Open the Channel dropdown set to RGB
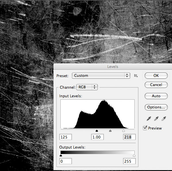Image resolution: width=172 pixels, height=171 pixels. point(87,87)
